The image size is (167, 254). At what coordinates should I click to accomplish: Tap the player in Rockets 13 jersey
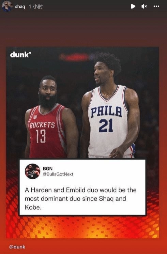click(51, 117)
